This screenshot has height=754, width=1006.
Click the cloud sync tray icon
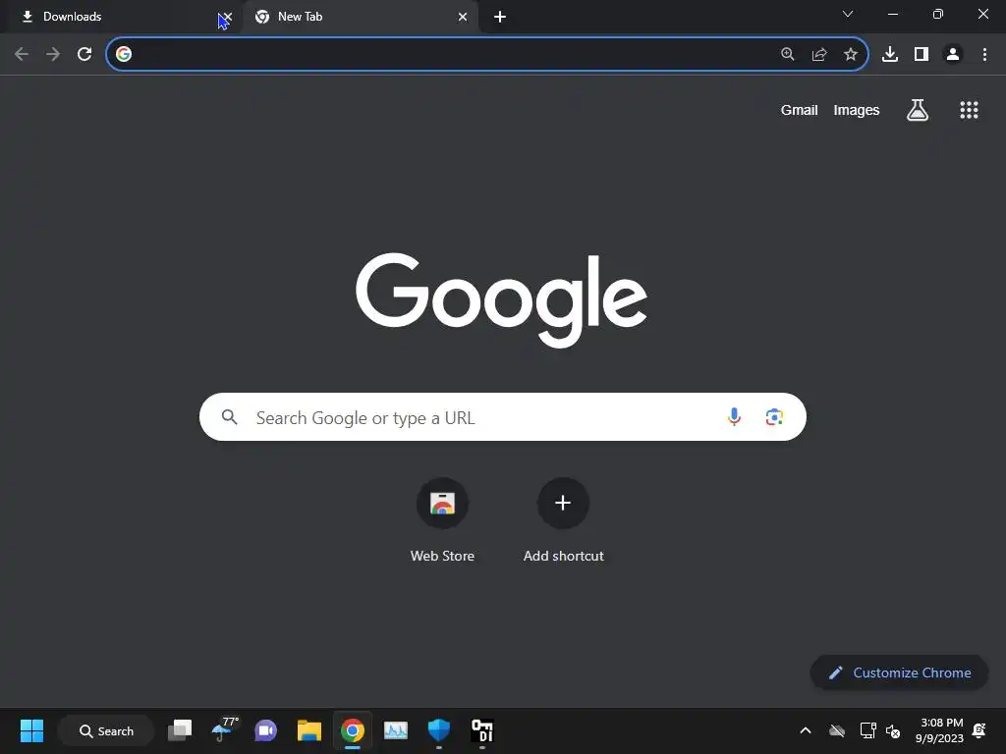[837, 730]
